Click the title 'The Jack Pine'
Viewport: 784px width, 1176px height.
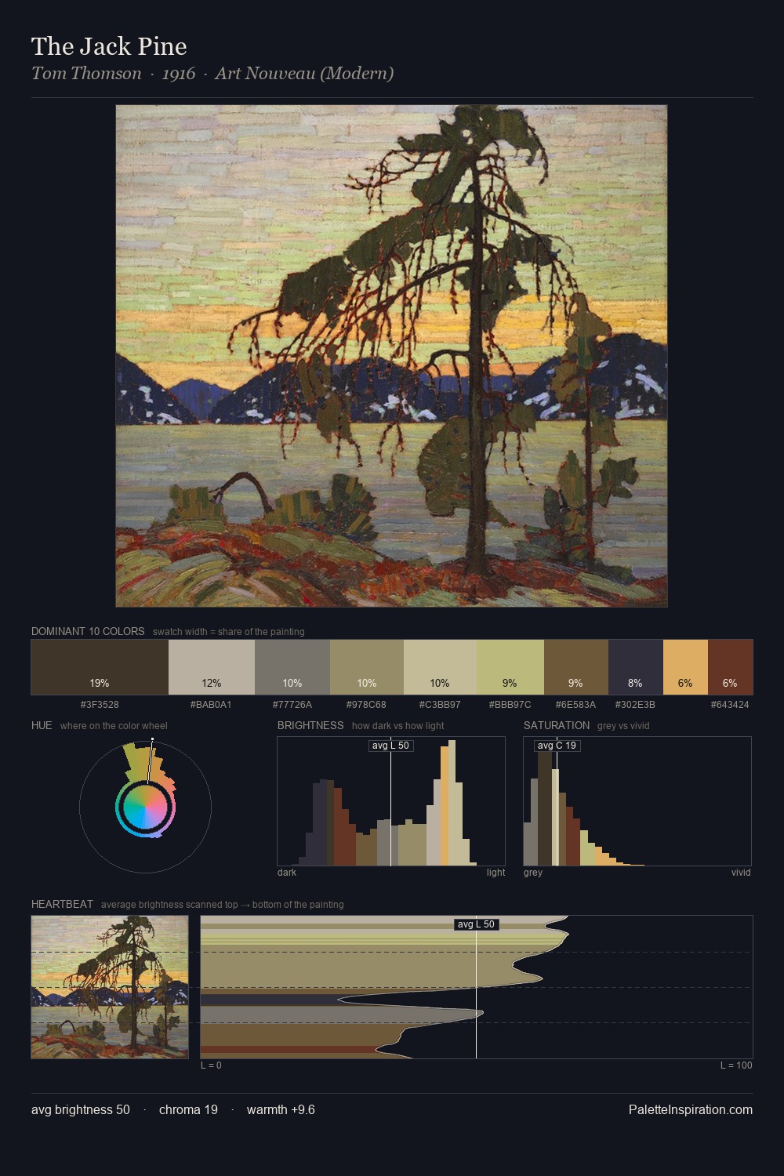click(109, 46)
